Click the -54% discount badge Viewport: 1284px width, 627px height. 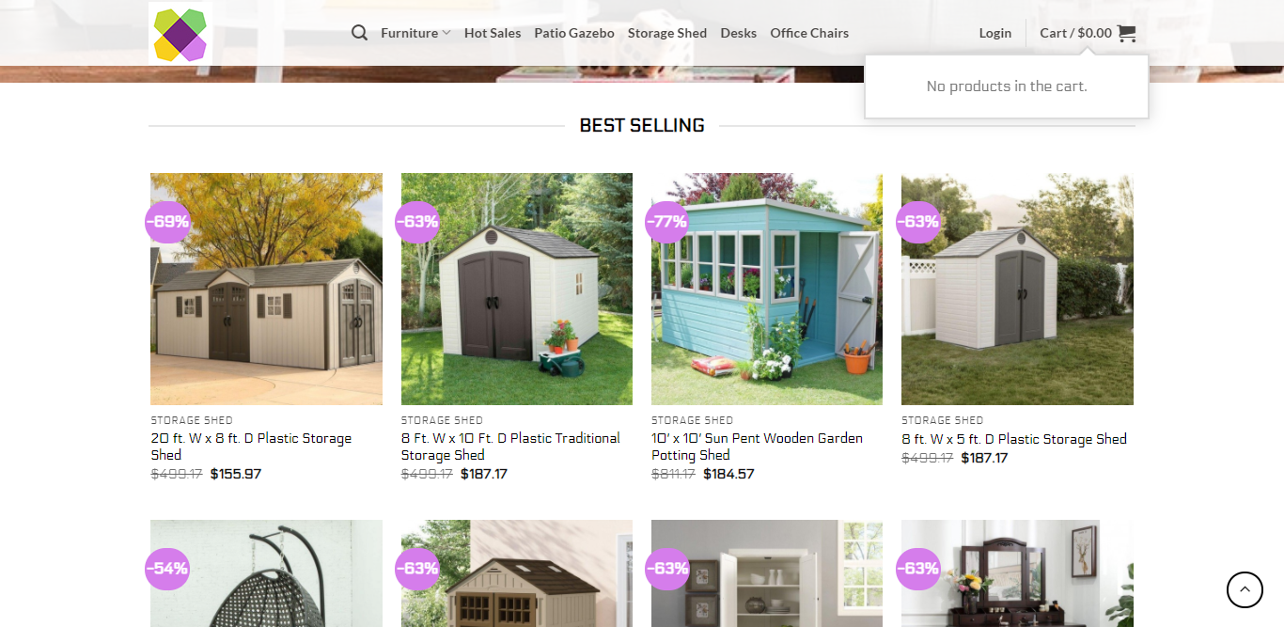(167, 569)
